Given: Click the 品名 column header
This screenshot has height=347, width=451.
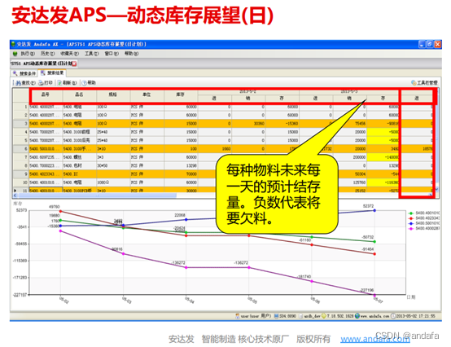Looking at the screenshot, I should pos(80,94).
